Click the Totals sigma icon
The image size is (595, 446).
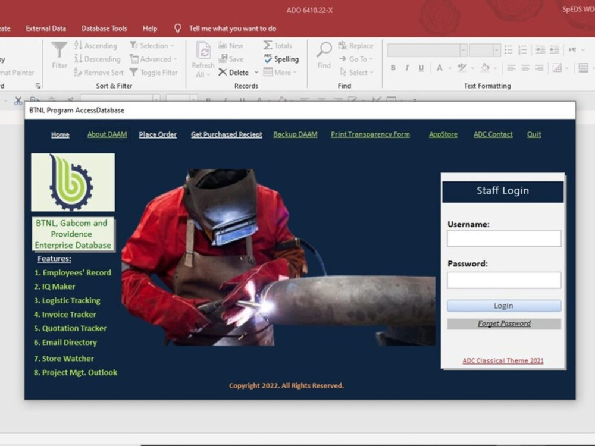click(x=268, y=46)
